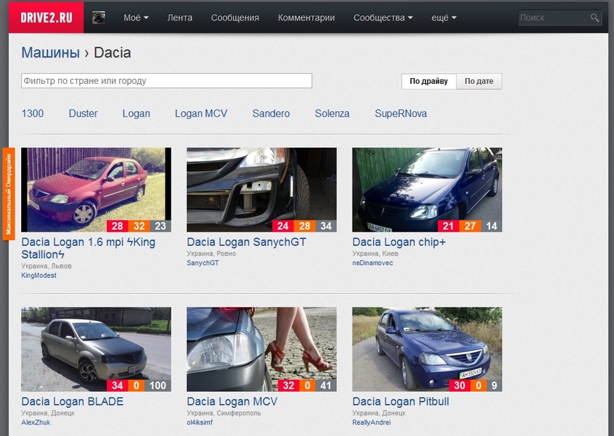614x436 pixels.
Task: Click the DRIVE2.RU logo
Action: (46, 18)
